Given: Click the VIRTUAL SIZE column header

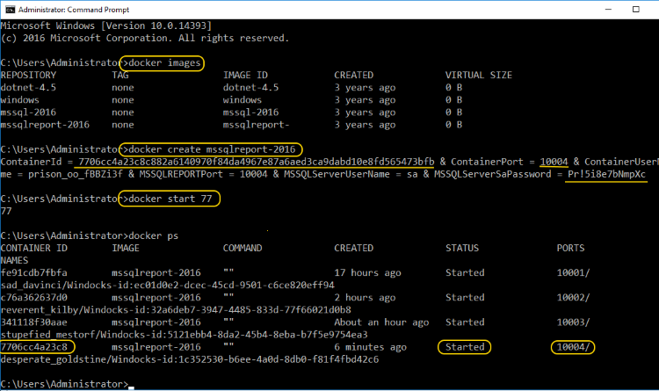Looking at the screenshot, I should [479, 76].
